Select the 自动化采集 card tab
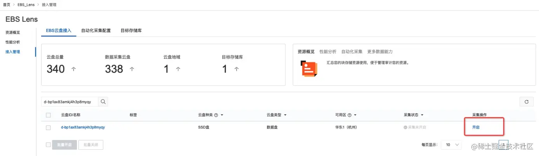 coord(352,51)
